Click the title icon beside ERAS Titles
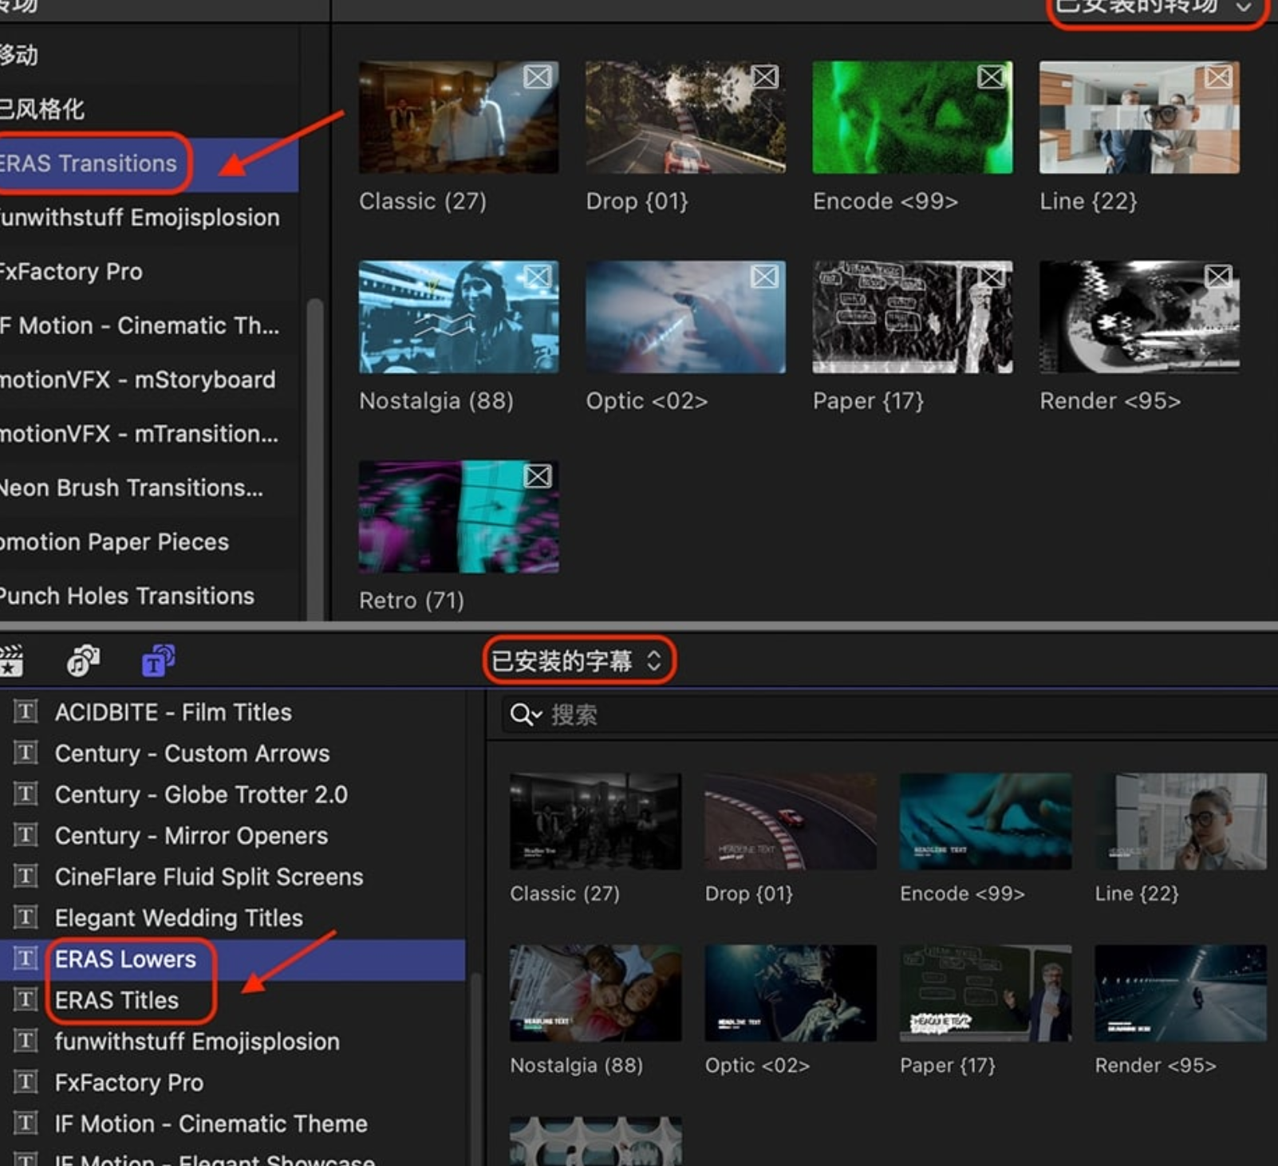The width and height of the screenshot is (1278, 1166). (x=26, y=1000)
